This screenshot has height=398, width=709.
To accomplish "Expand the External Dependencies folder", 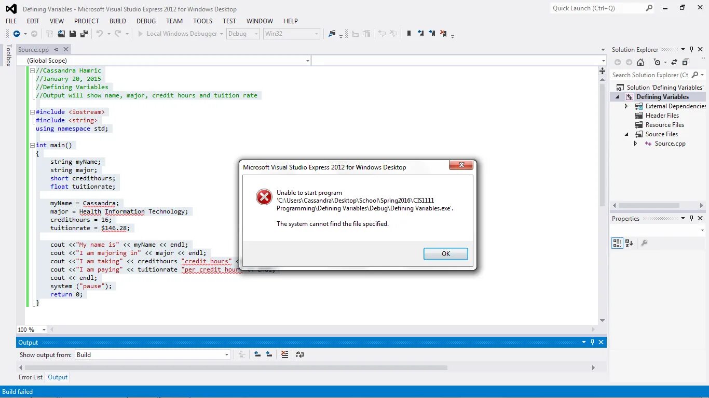I will [626, 106].
